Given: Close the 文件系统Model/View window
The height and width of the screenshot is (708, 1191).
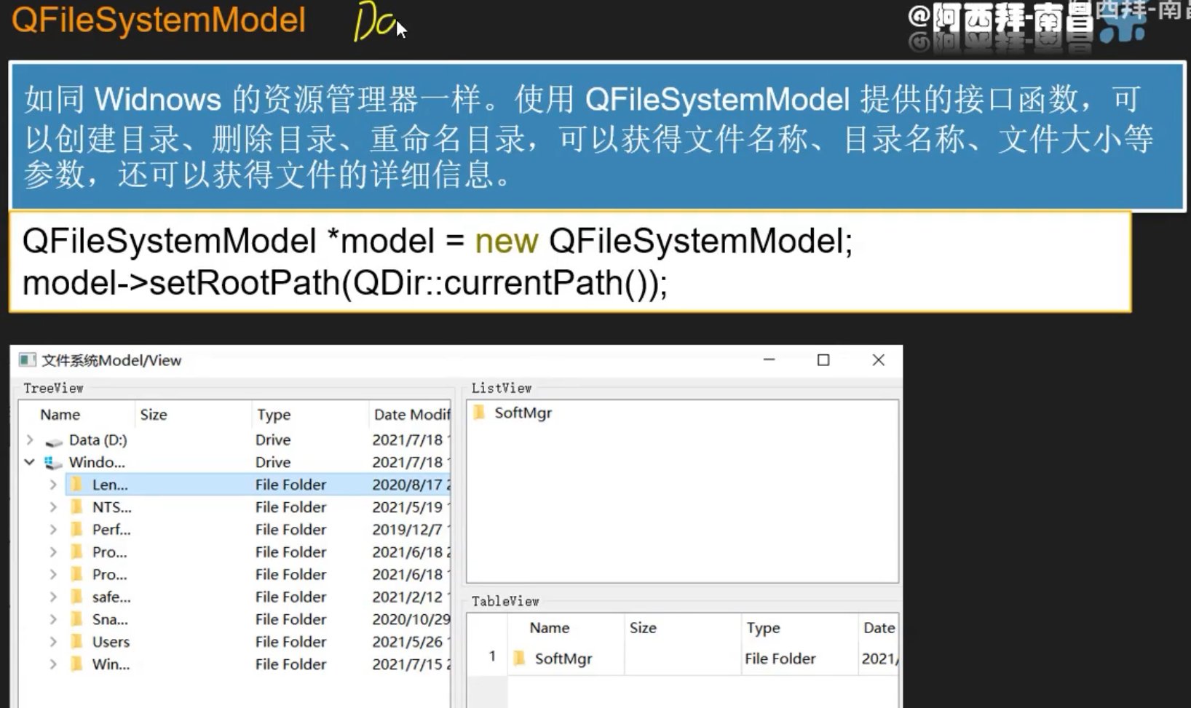Looking at the screenshot, I should tap(879, 360).
